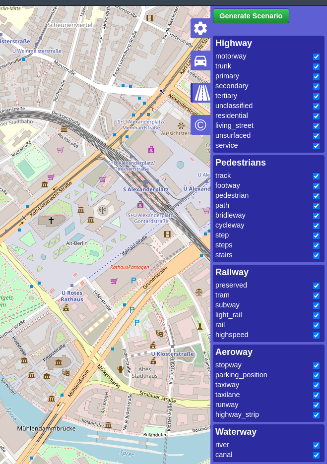
Task: Toggle the stopway checkbox
Action: (317, 365)
